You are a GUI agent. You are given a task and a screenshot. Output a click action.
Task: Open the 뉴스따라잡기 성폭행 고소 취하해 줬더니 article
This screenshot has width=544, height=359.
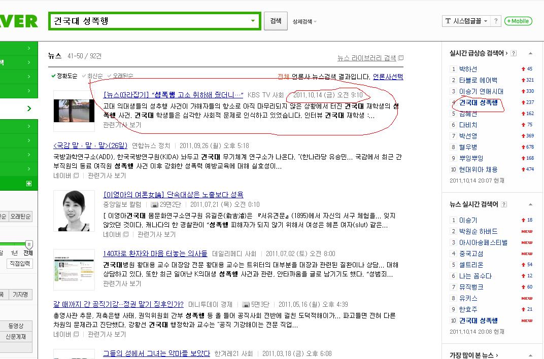click(173, 95)
